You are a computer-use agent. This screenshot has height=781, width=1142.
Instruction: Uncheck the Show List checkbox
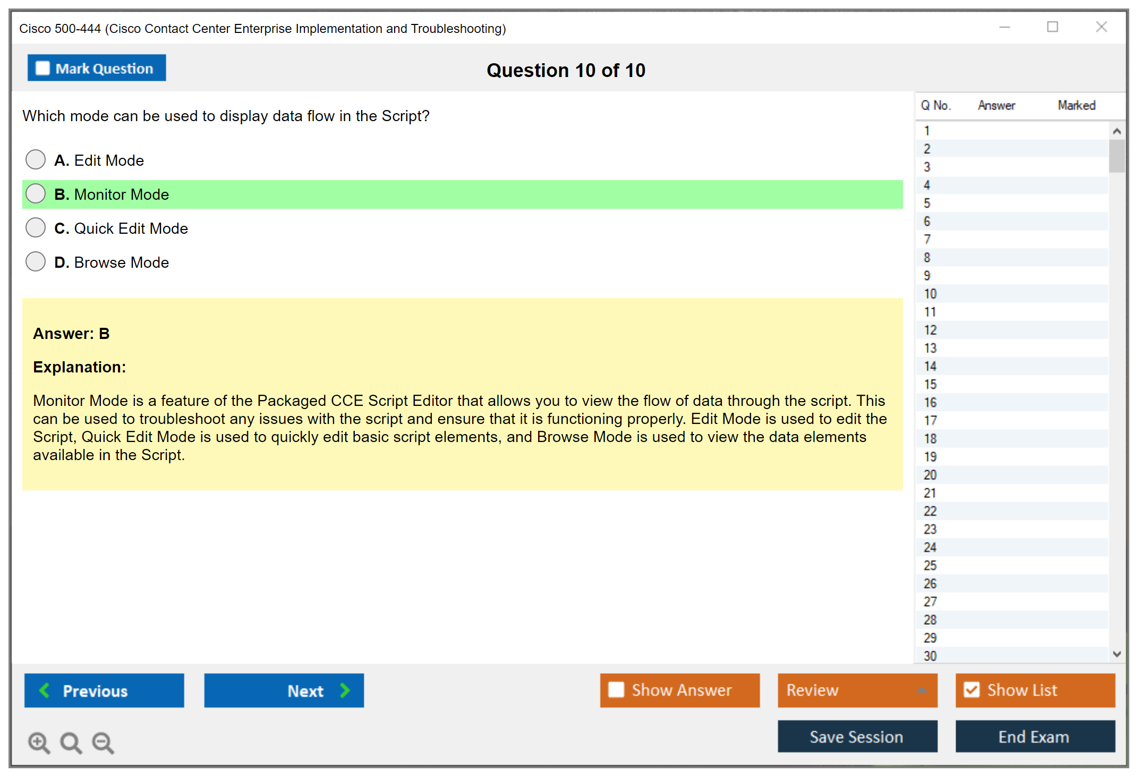click(971, 690)
